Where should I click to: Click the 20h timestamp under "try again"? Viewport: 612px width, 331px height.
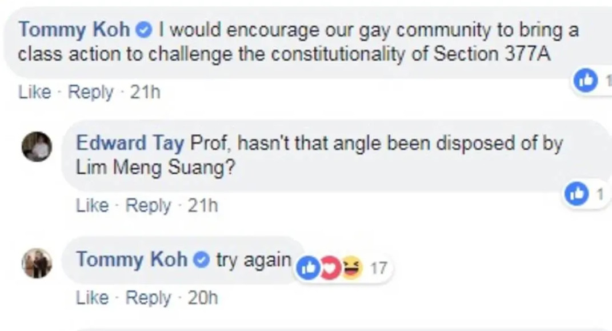click(x=203, y=298)
